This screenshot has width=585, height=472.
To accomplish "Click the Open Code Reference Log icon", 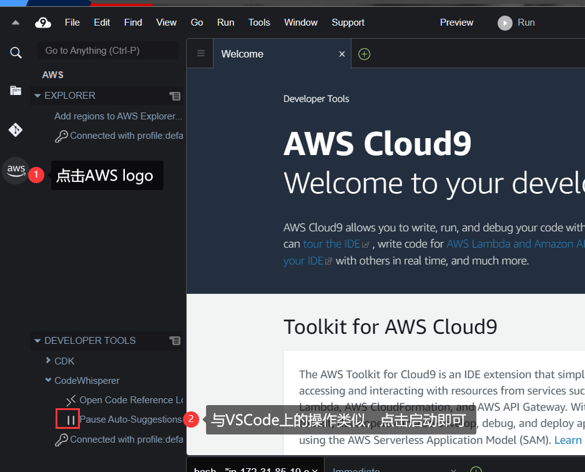I will pos(71,400).
